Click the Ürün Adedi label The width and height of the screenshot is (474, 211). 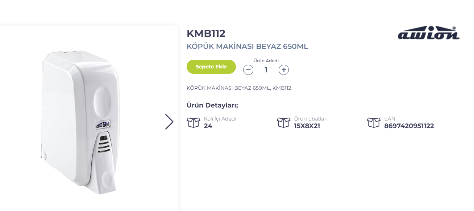click(x=266, y=61)
